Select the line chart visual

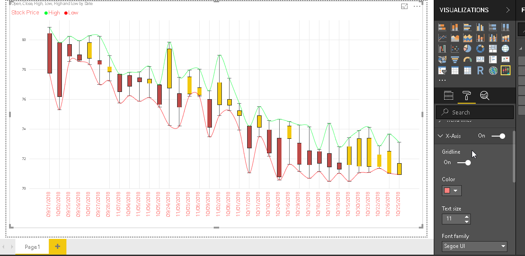tap(442, 38)
